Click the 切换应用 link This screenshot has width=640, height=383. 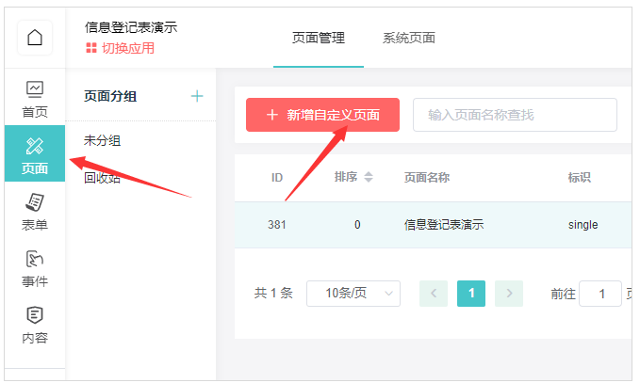tap(120, 48)
